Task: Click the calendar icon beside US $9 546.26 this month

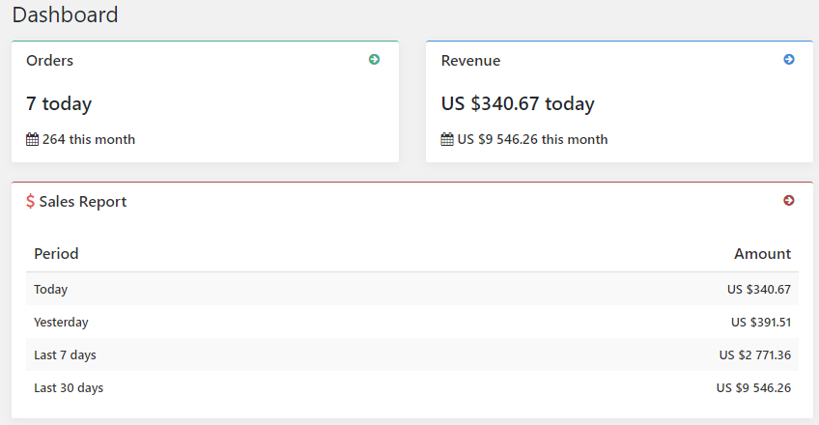Action: 447,139
